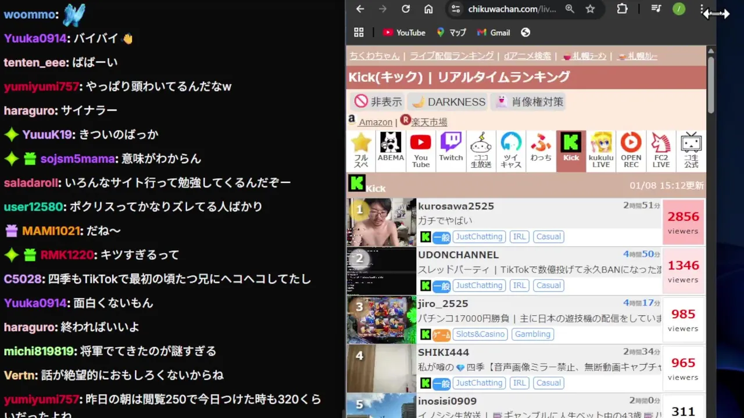Open the dアニメ検索 link
This screenshot has width=744, height=418.
527,56
